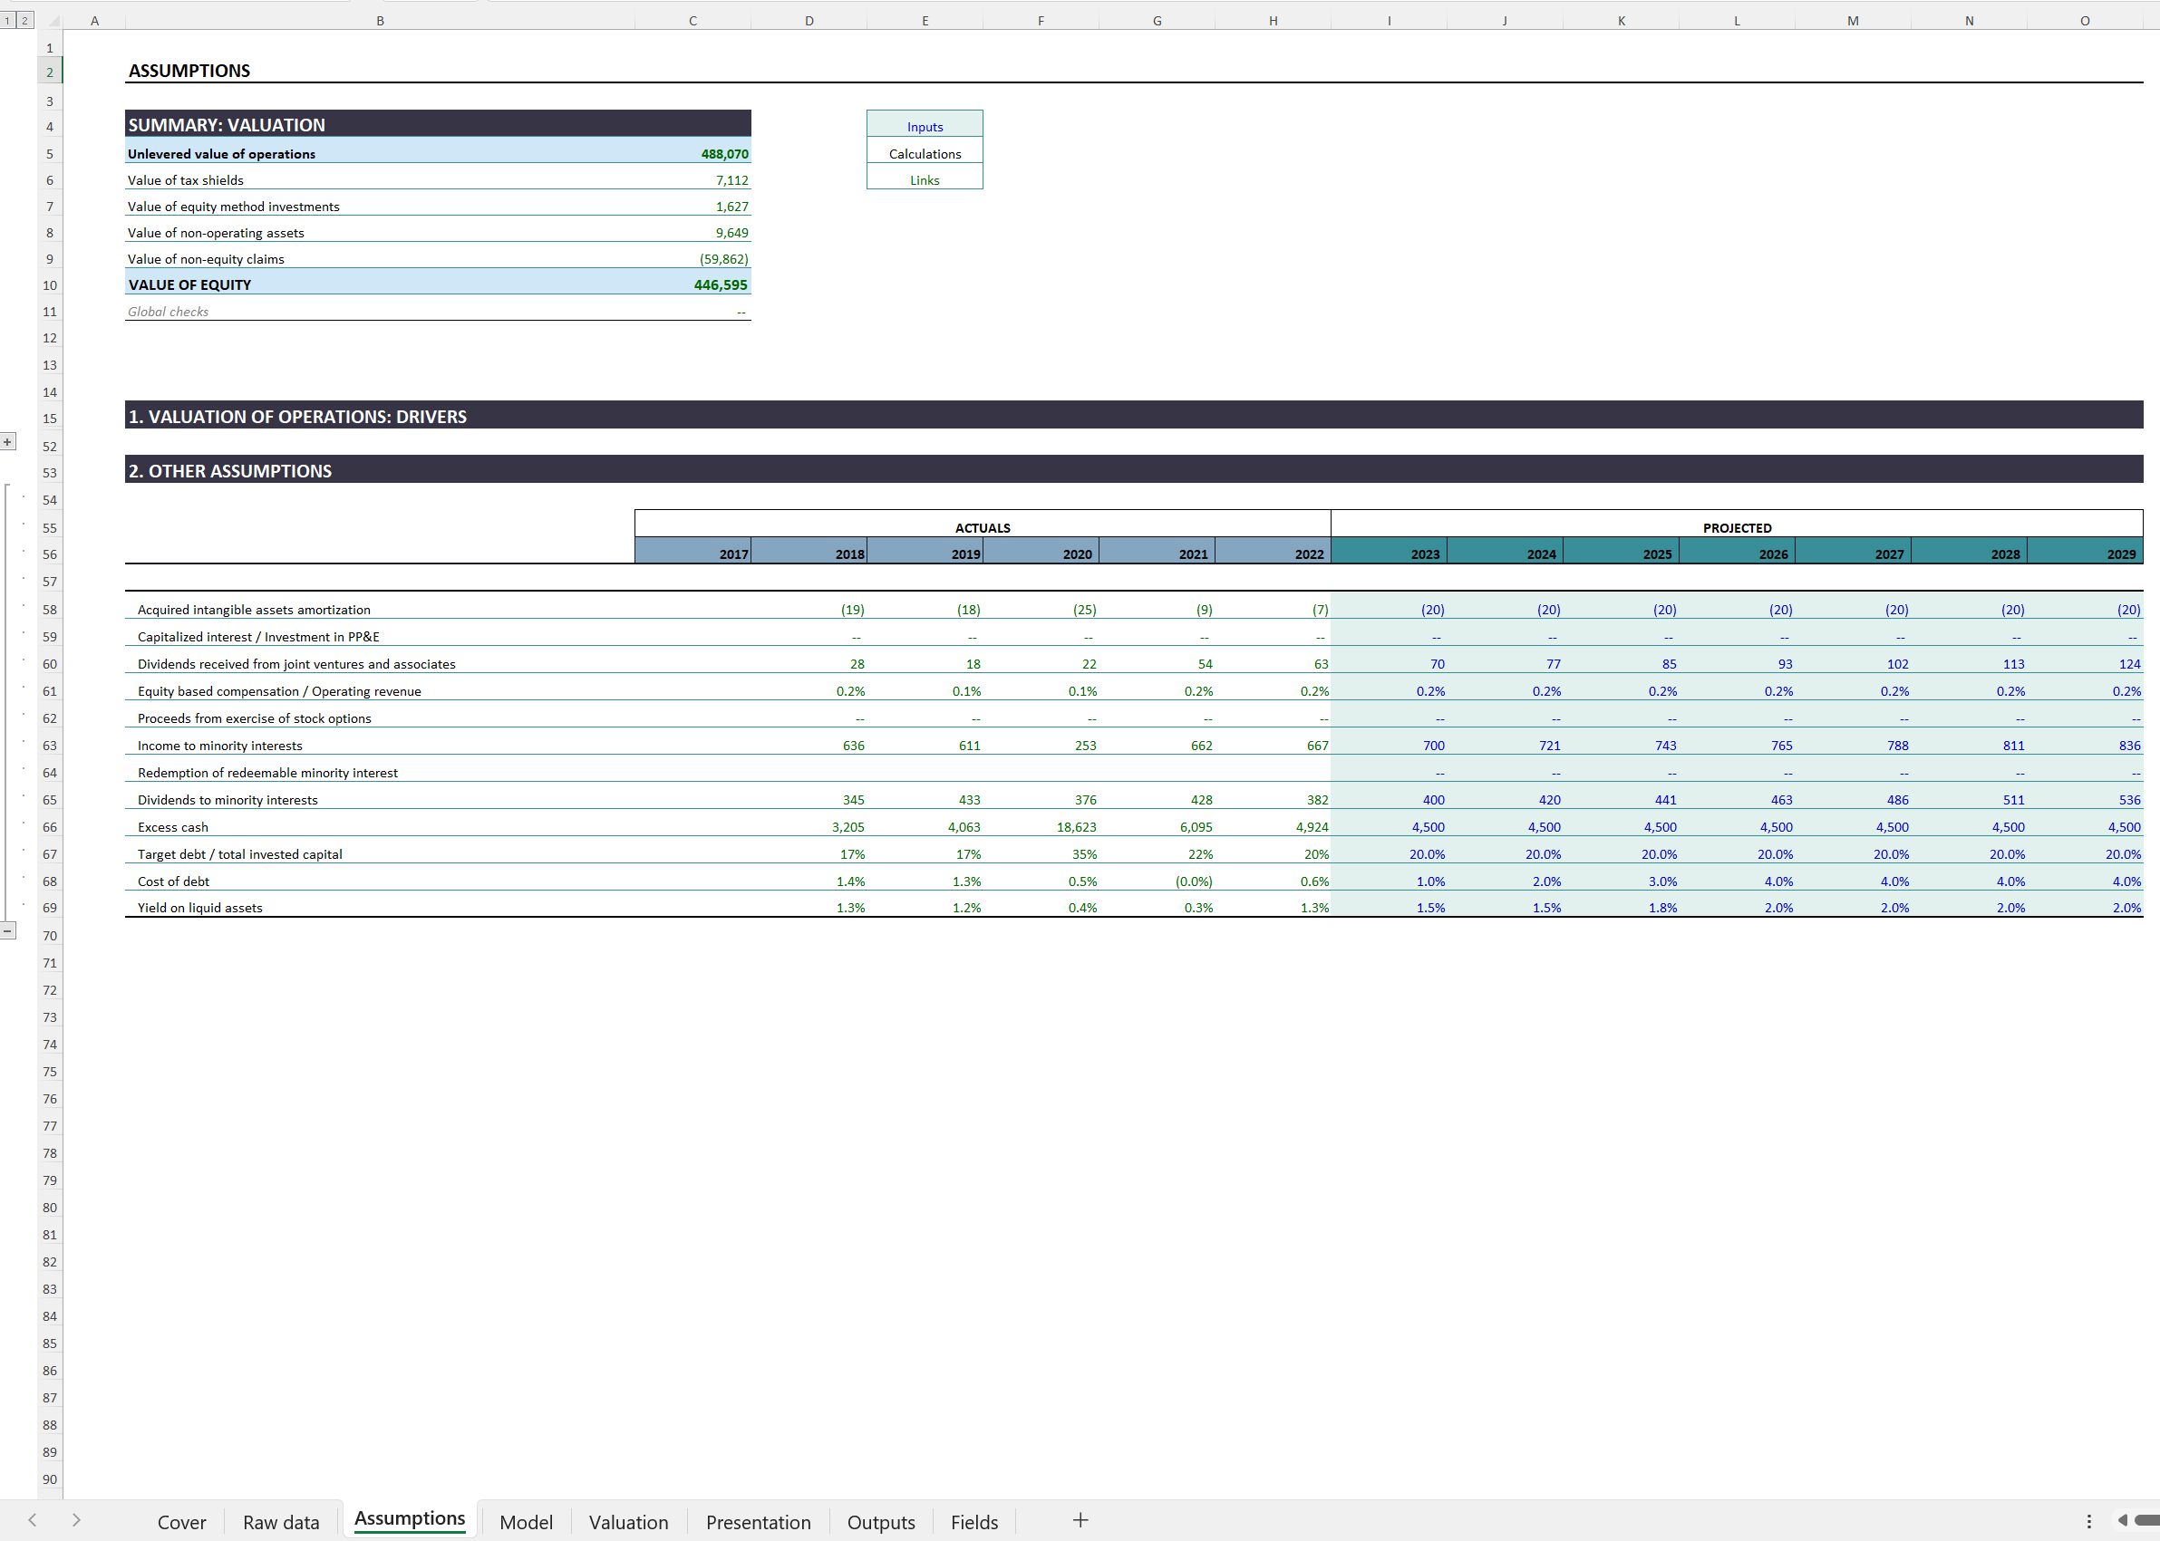Click the Inputs navigation button
Screen dimensions: 2160x1541
click(x=924, y=125)
